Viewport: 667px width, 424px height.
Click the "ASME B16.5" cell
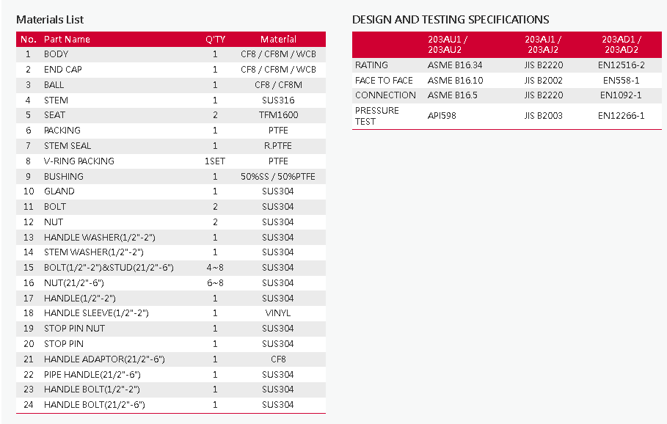point(452,95)
